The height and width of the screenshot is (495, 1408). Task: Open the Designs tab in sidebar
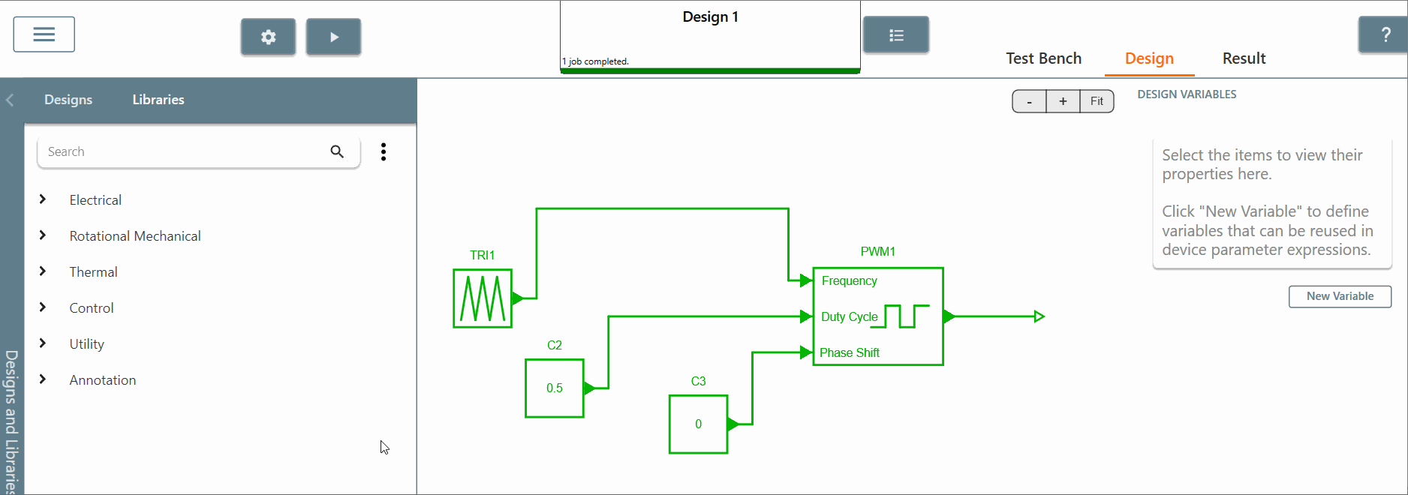[68, 100]
